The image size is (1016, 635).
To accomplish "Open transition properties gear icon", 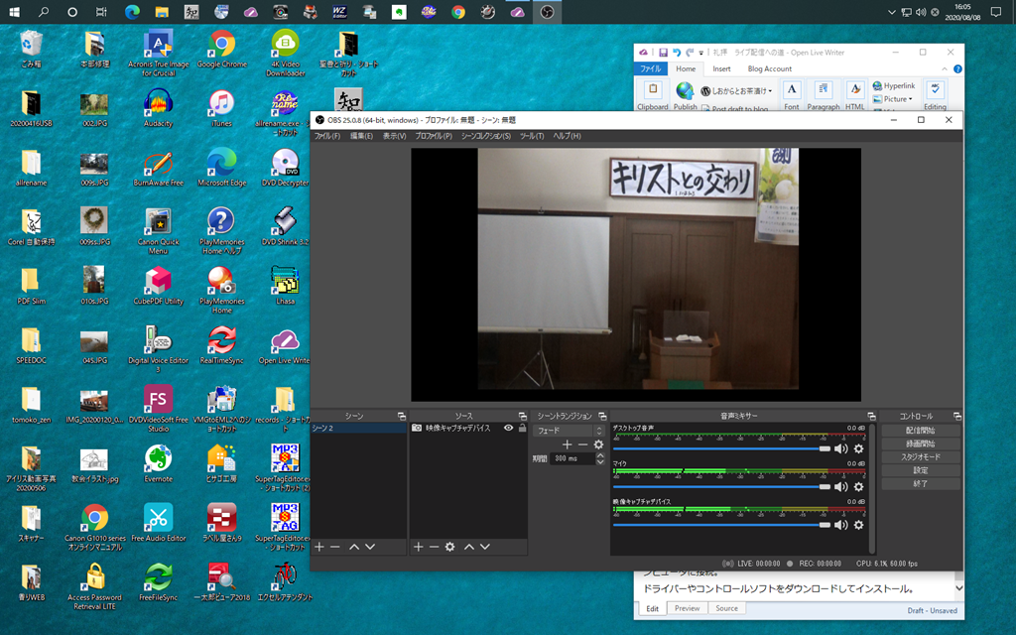I will click(x=598, y=444).
